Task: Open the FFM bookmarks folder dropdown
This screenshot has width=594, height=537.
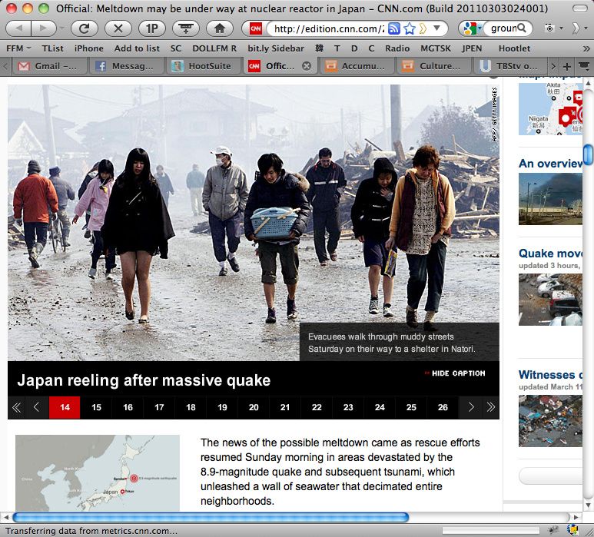Action: coord(18,48)
